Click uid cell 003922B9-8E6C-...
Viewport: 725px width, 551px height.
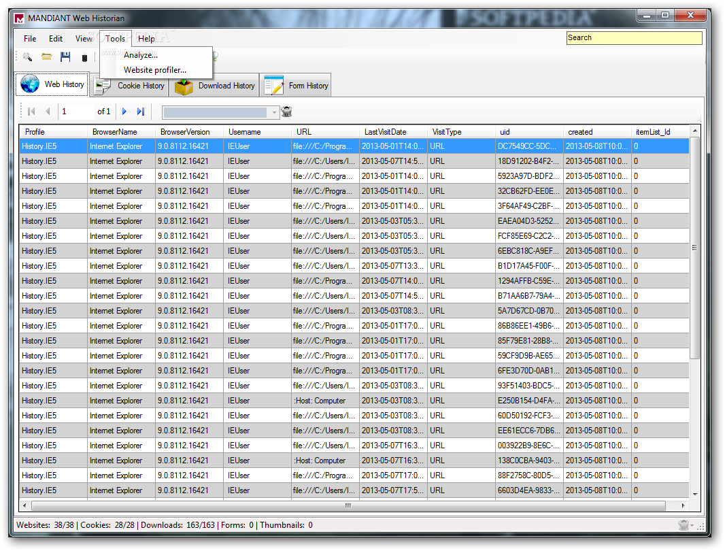point(529,446)
